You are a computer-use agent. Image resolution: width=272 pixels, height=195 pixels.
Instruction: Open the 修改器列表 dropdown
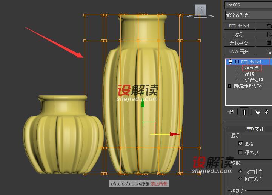(248, 15)
